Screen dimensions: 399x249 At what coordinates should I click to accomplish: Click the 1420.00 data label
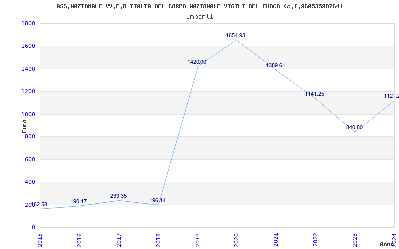(197, 62)
